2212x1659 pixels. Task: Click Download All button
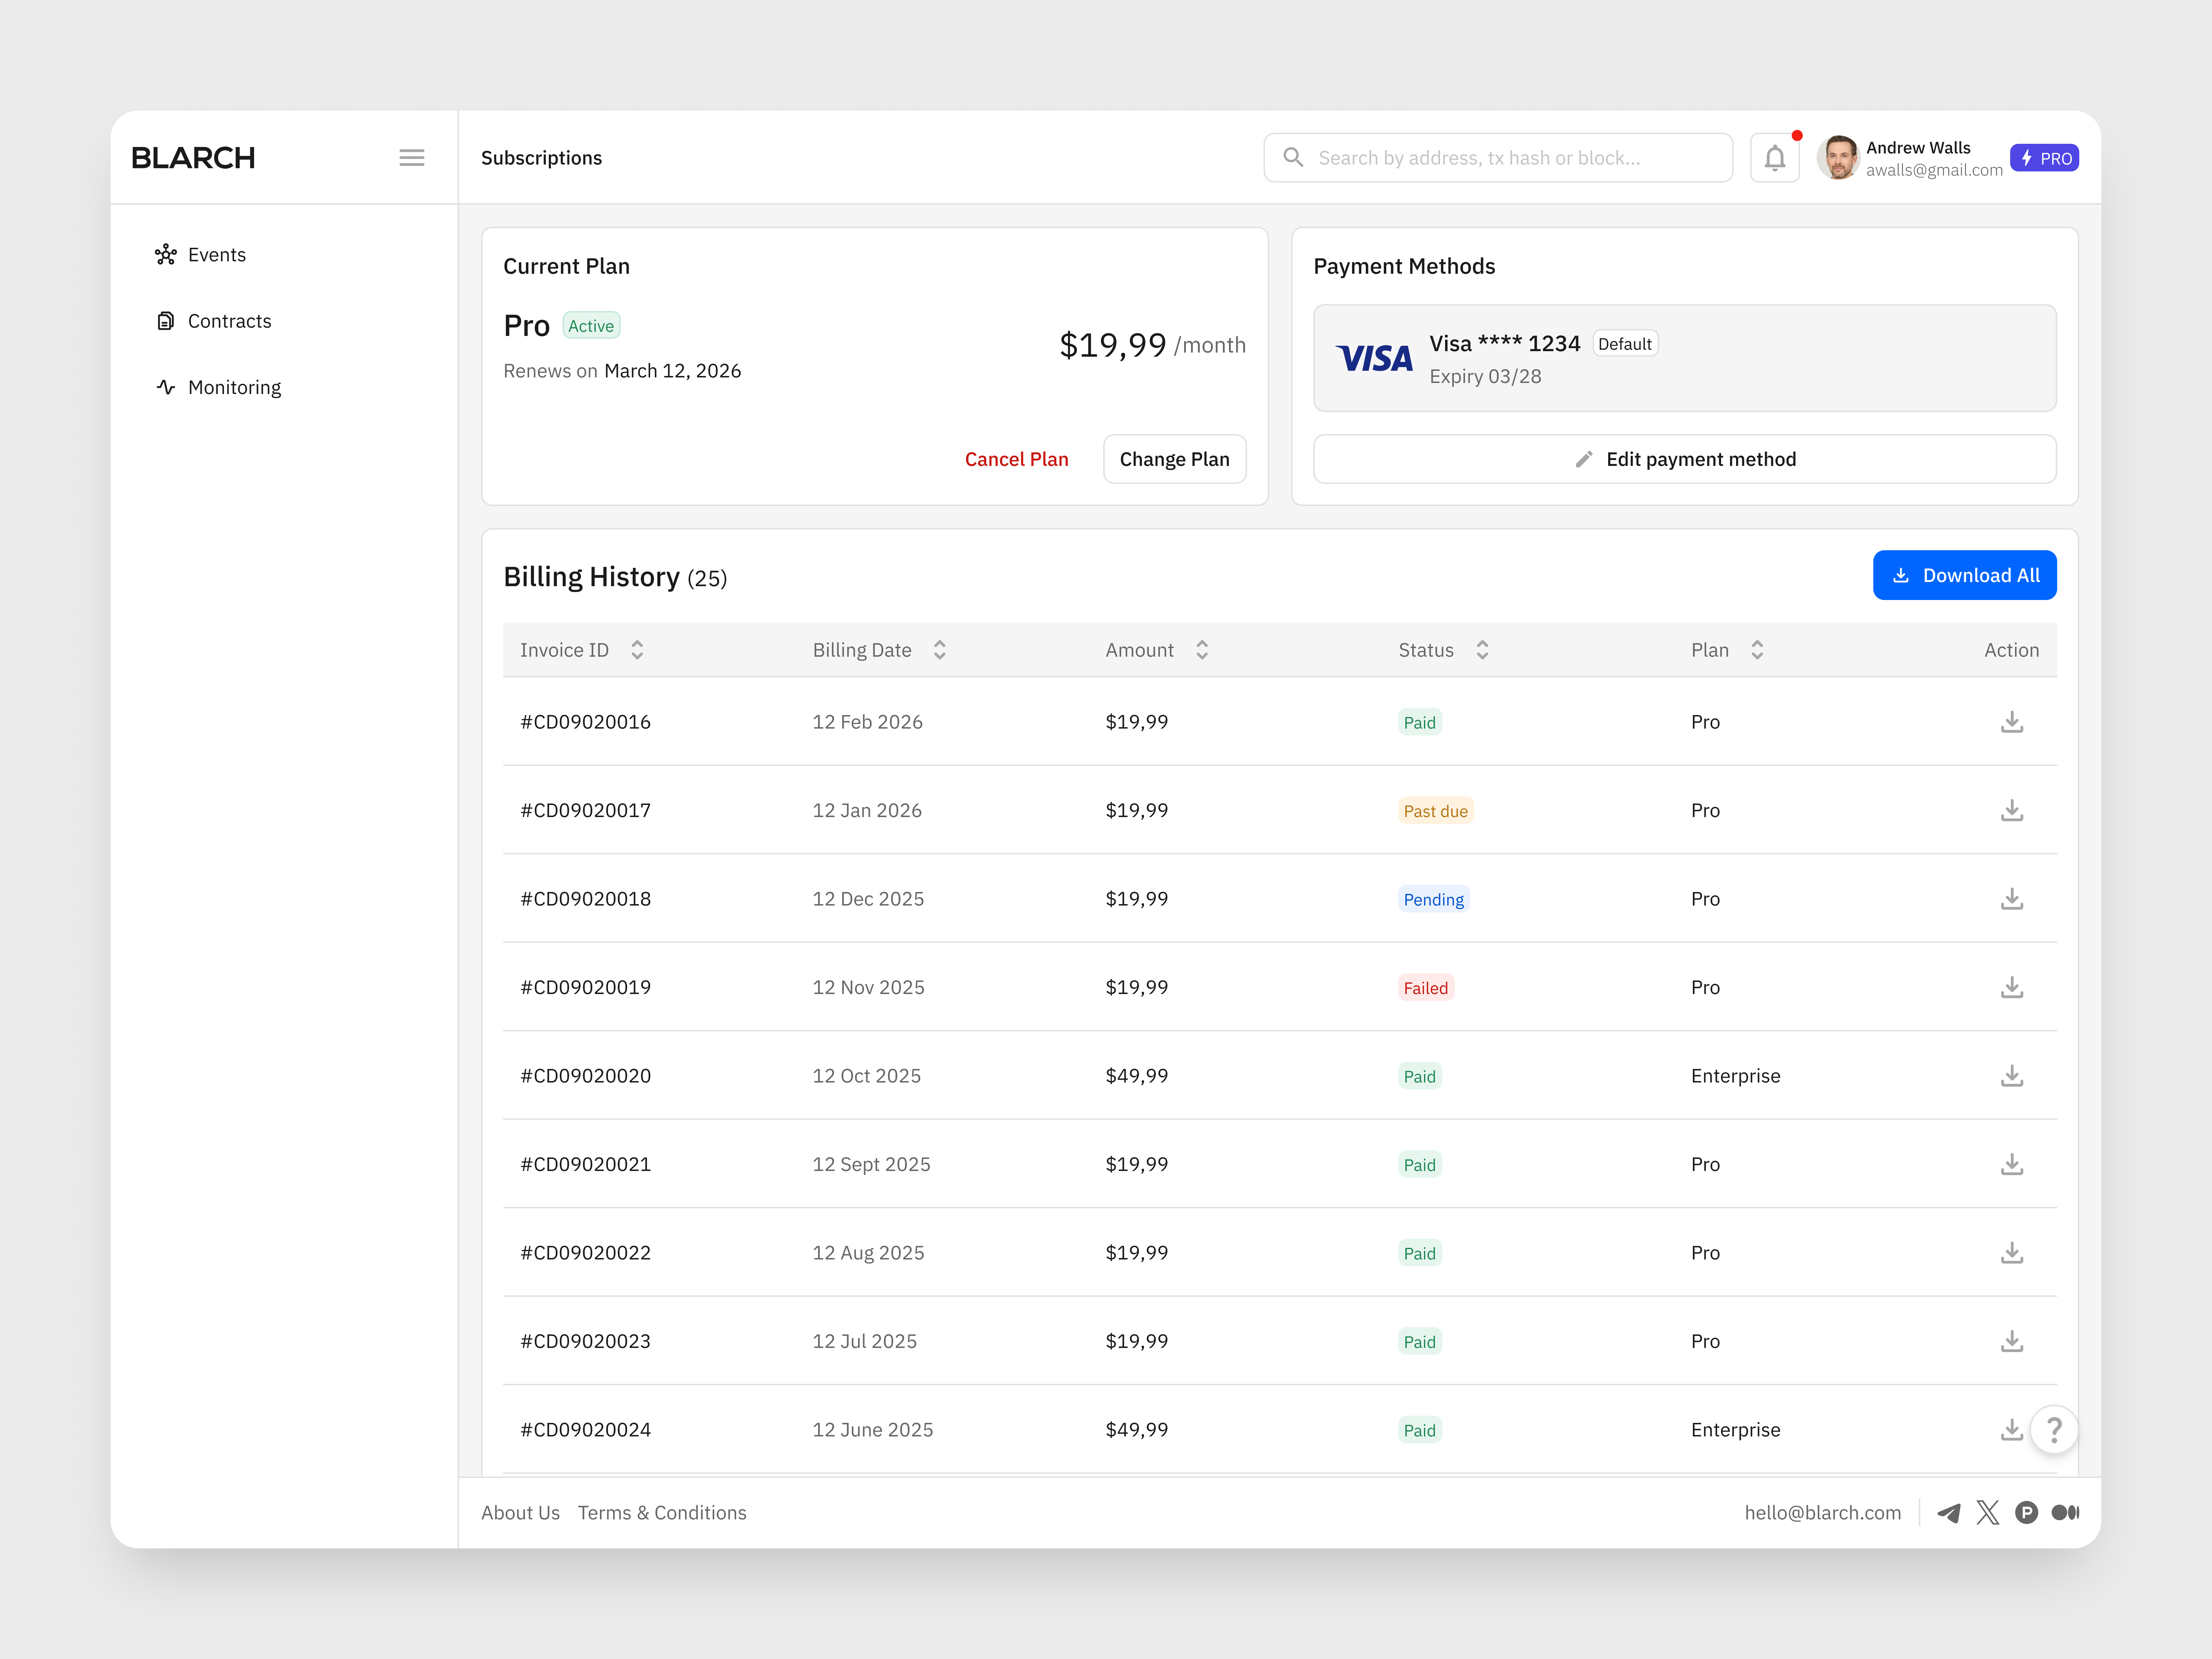coord(1965,575)
